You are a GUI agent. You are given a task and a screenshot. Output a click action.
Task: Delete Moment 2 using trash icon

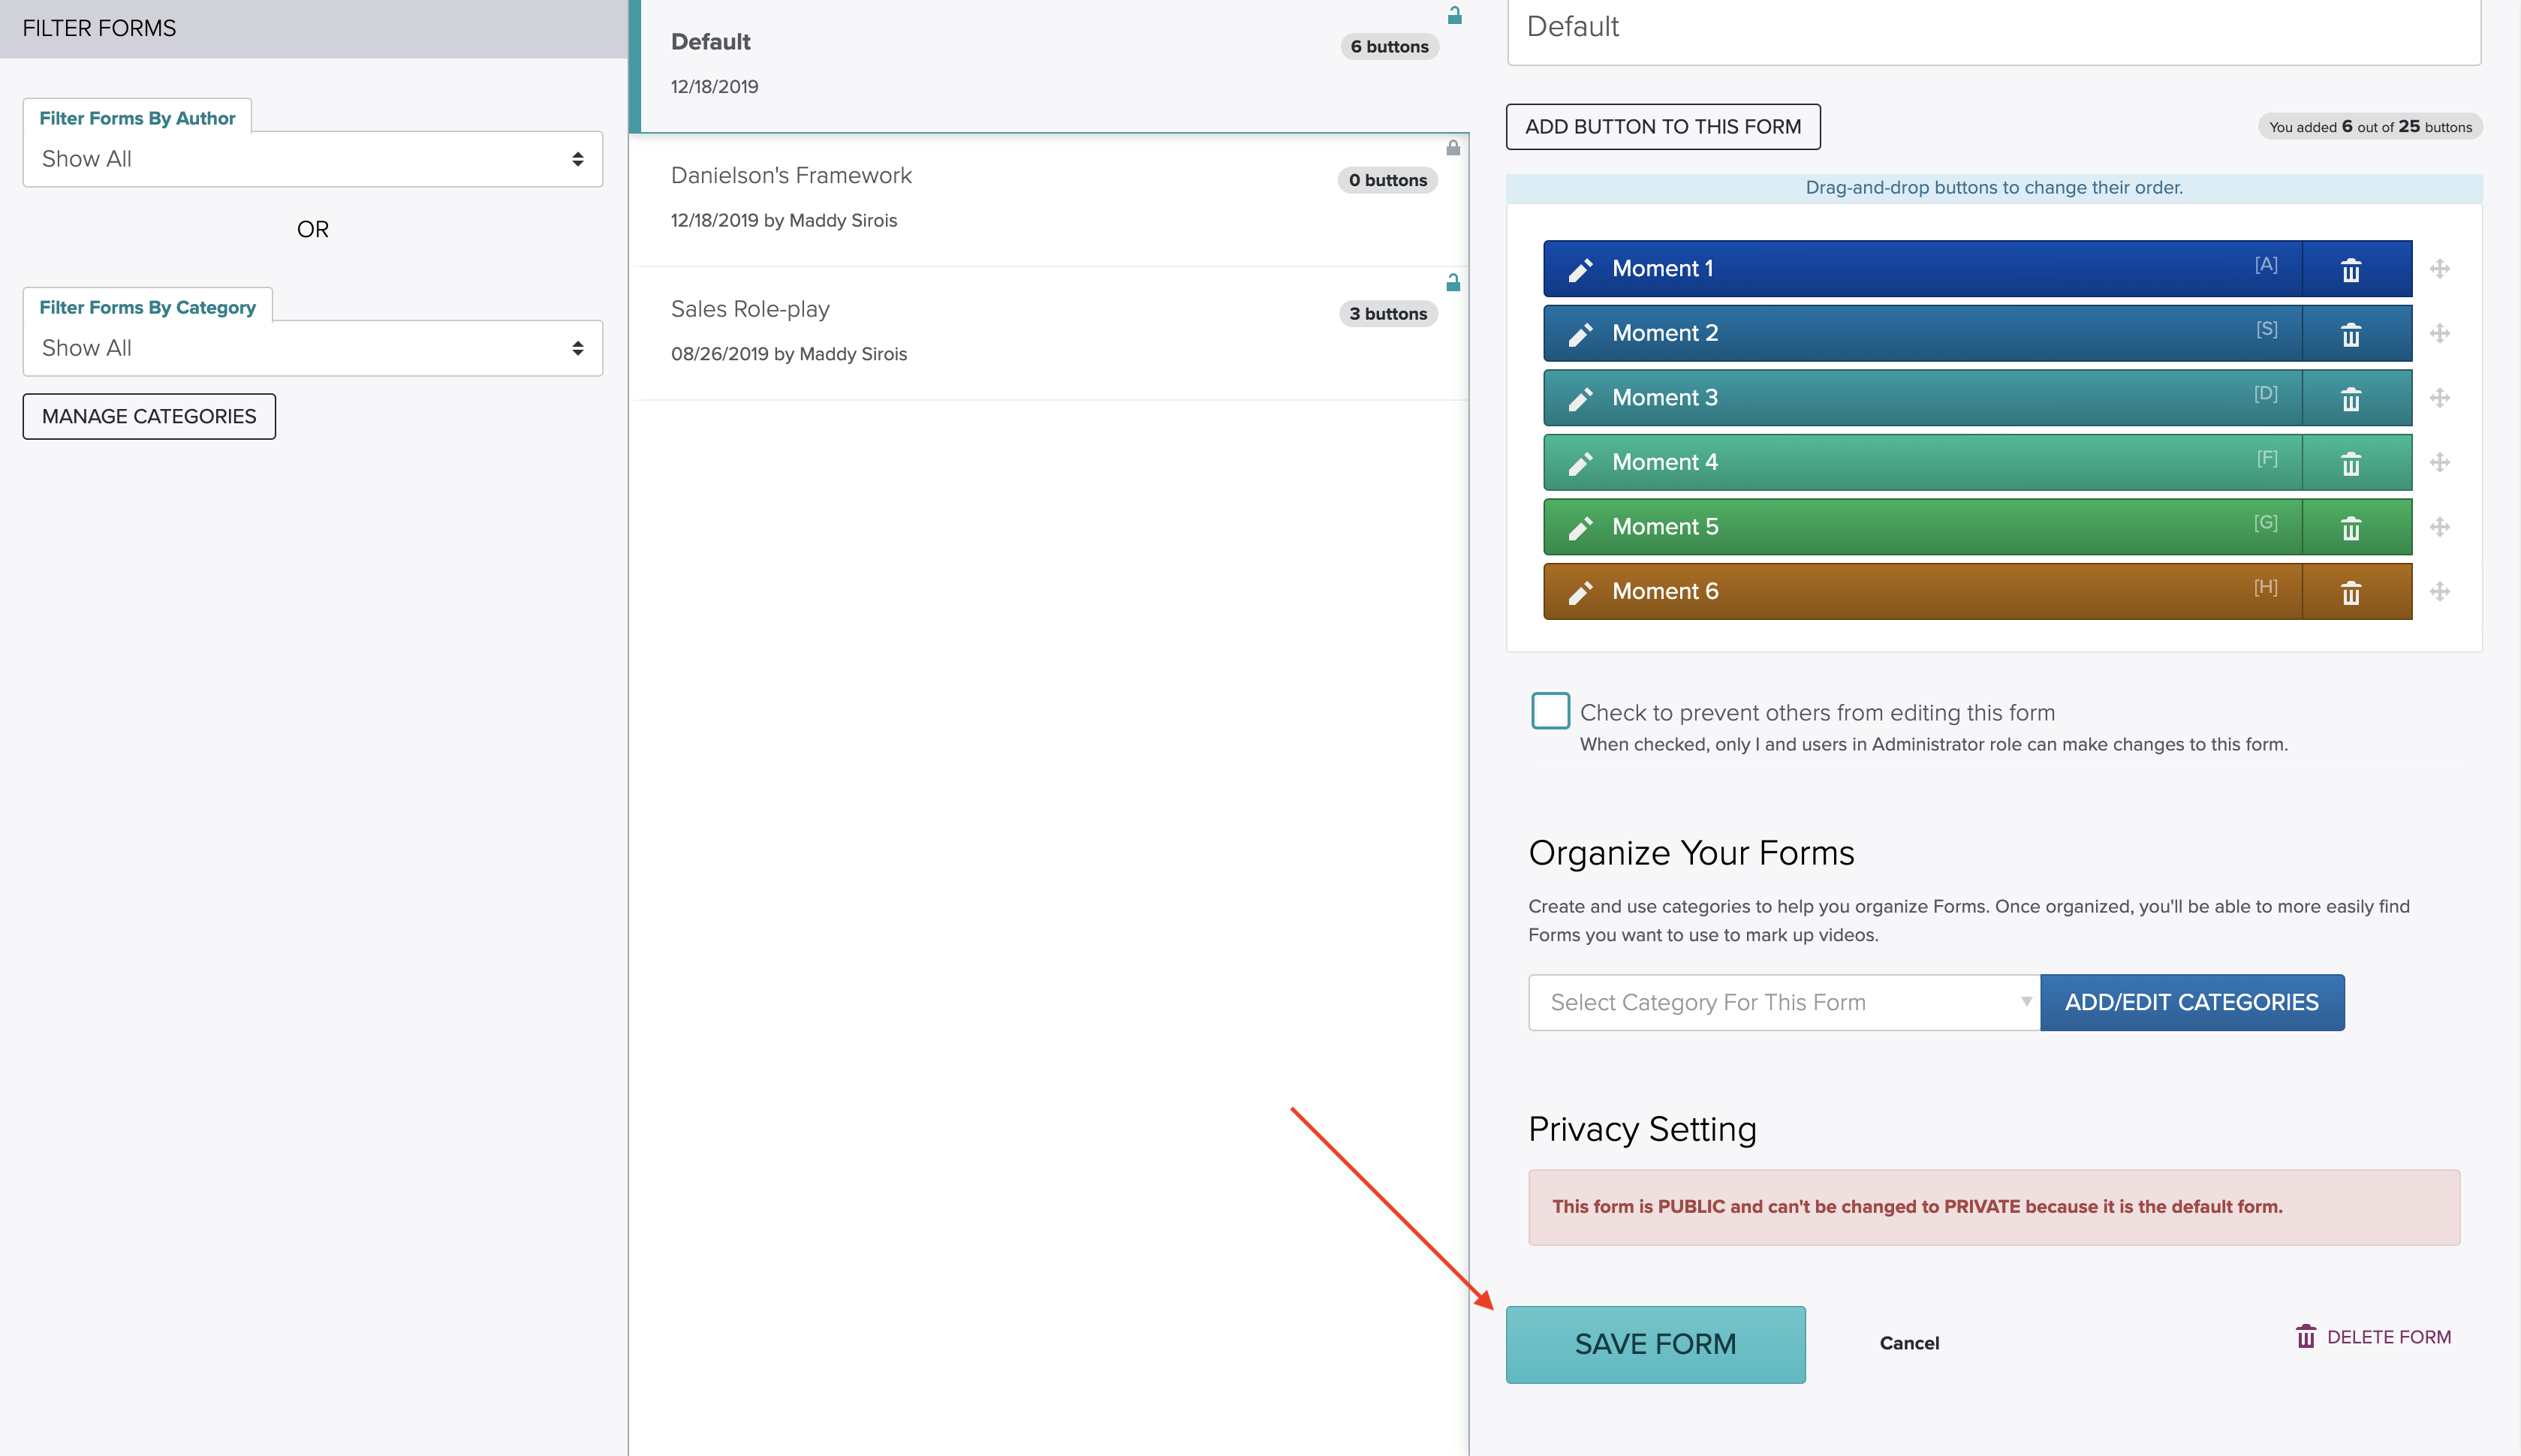coord(2351,334)
